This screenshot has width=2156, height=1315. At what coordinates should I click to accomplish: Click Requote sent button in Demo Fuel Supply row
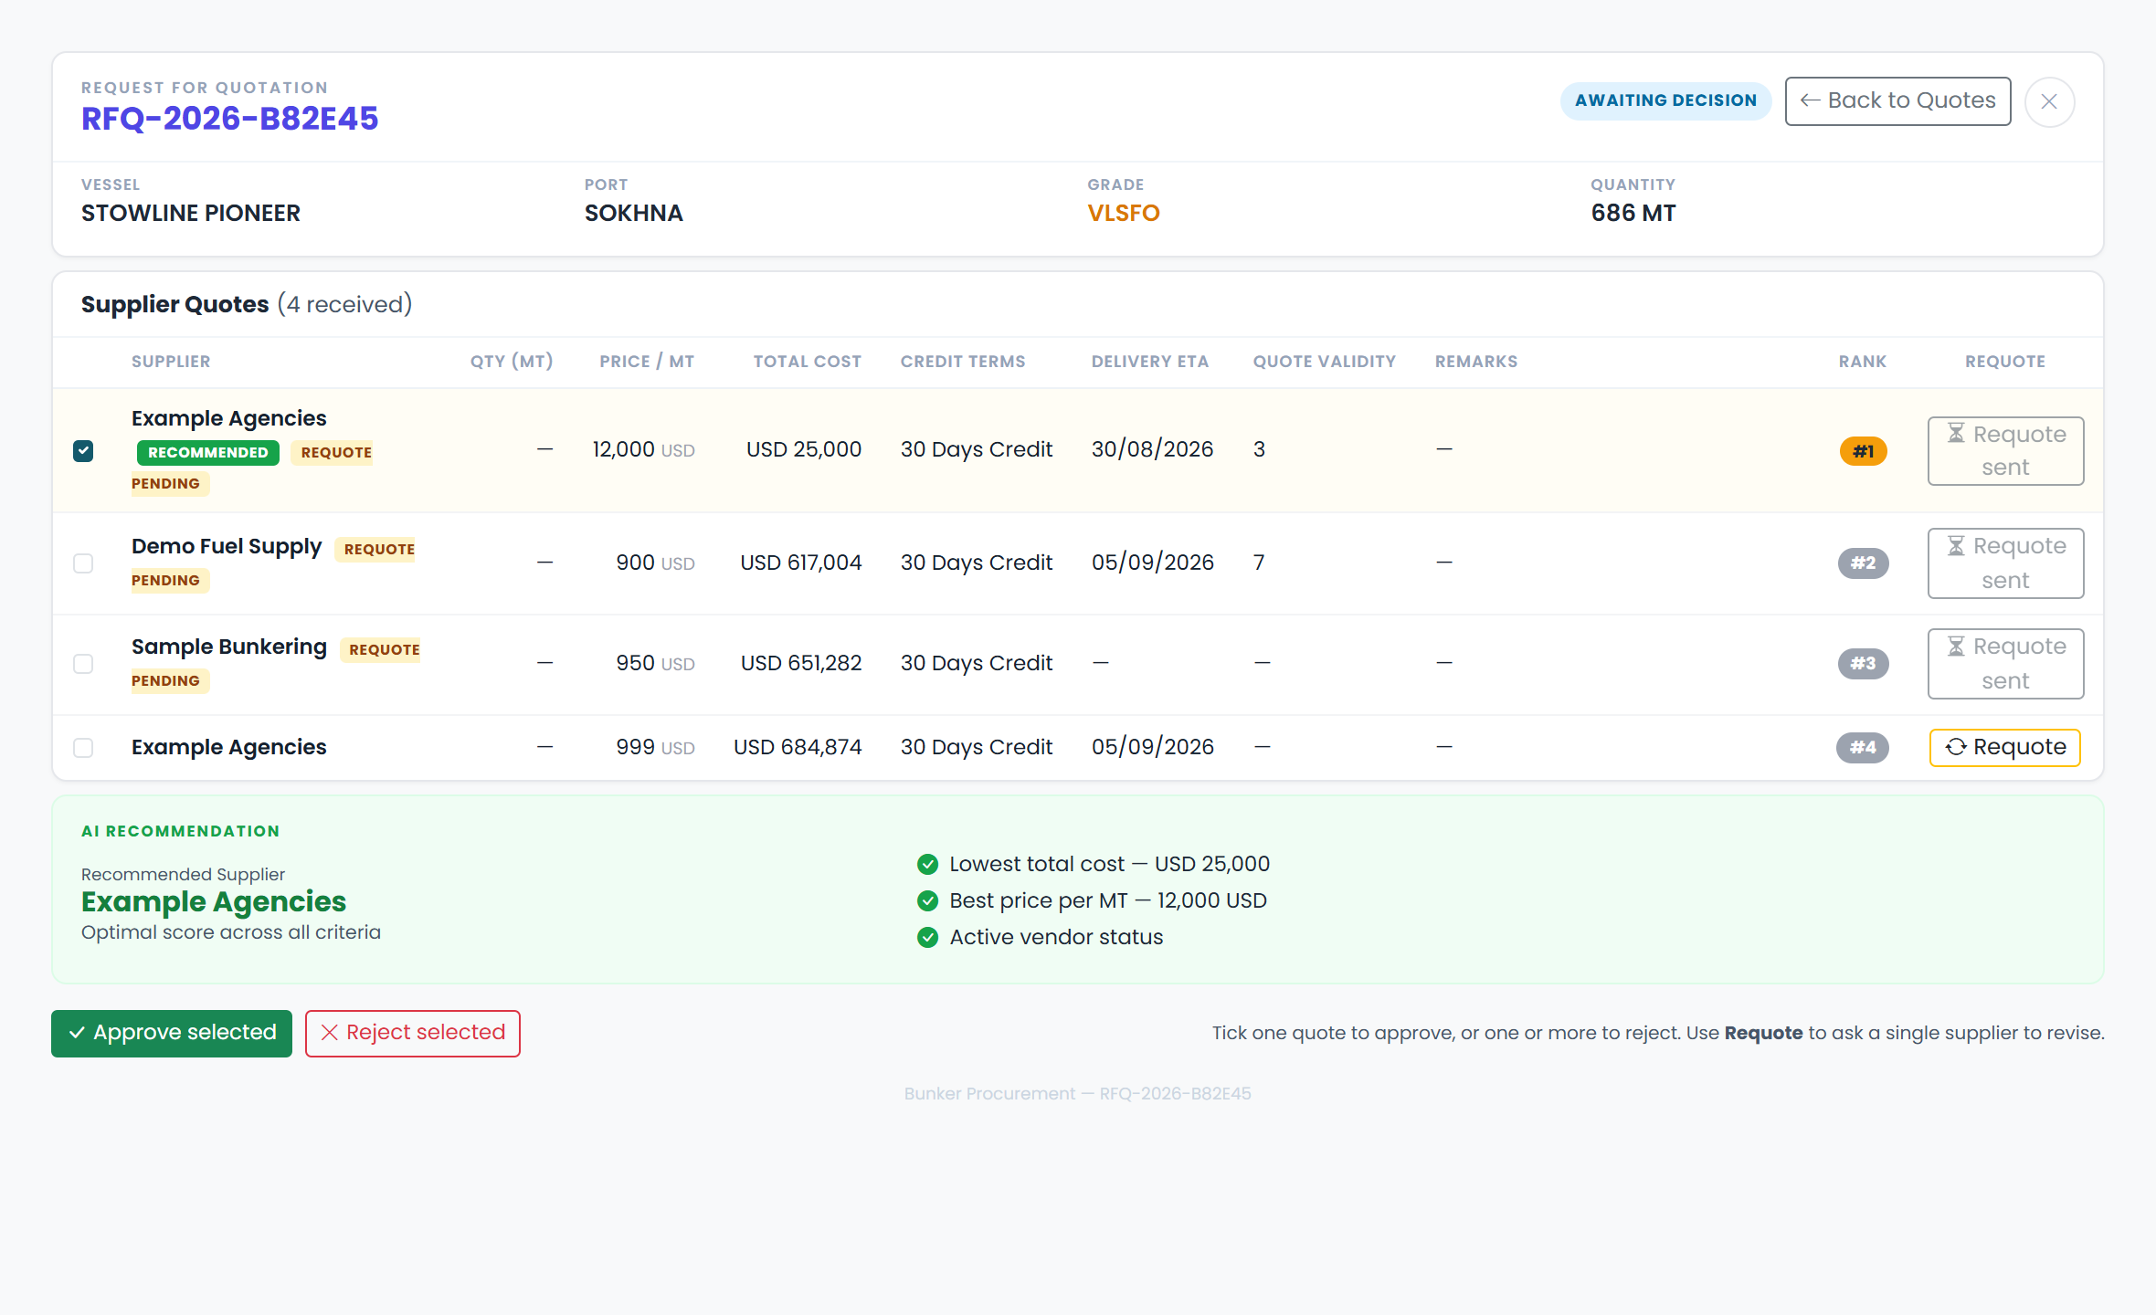click(2005, 563)
